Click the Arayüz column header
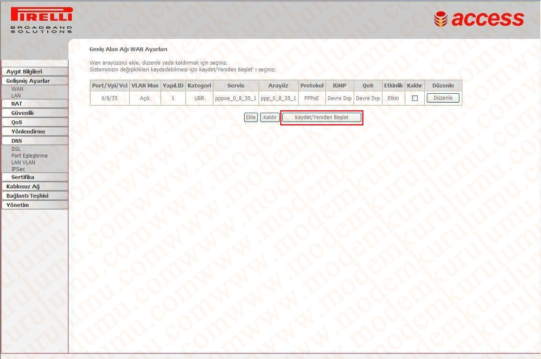This screenshot has width=541, height=359. pyautogui.click(x=279, y=85)
